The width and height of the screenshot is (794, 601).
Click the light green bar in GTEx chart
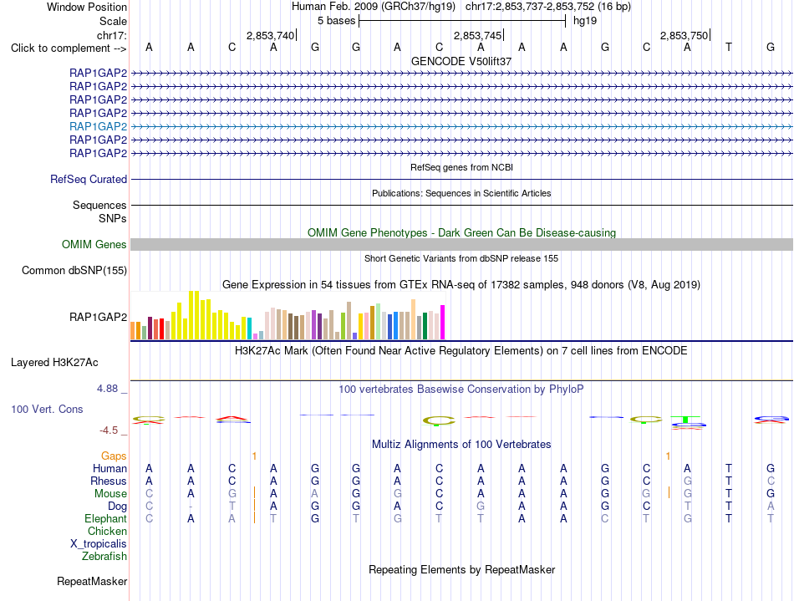pyautogui.click(x=379, y=322)
